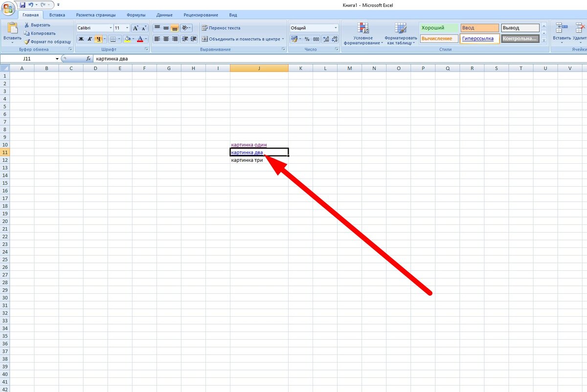
Task: Toggle italic К formatting
Action: [90, 39]
